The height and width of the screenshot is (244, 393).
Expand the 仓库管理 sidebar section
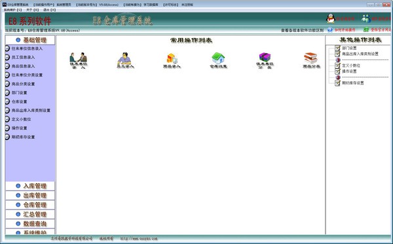pyautogui.click(x=30, y=205)
